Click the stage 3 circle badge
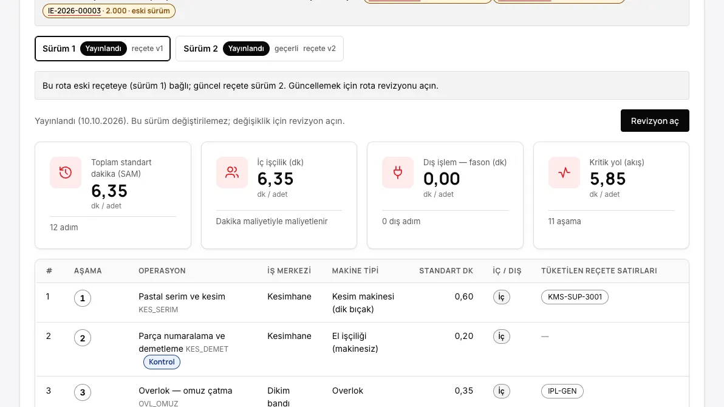 coord(83,392)
